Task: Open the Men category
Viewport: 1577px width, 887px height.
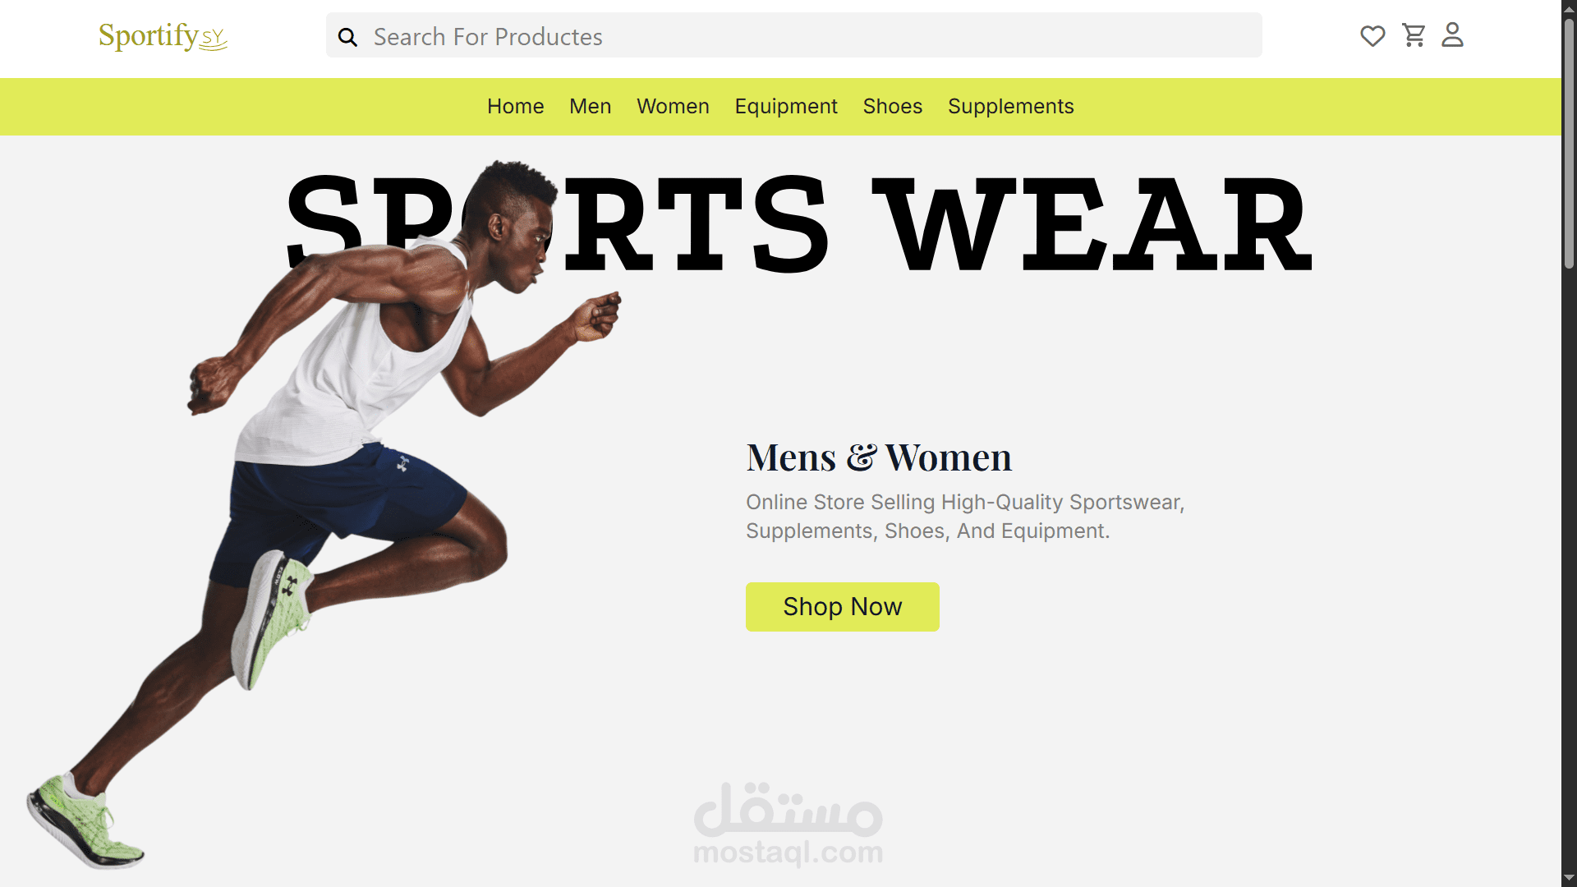Action: pyautogui.click(x=590, y=107)
